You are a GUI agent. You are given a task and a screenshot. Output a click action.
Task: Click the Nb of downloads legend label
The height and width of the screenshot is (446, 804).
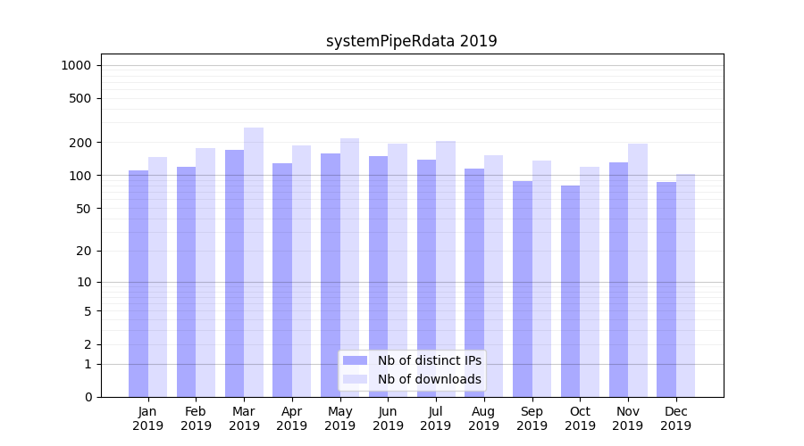[x=429, y=379]
